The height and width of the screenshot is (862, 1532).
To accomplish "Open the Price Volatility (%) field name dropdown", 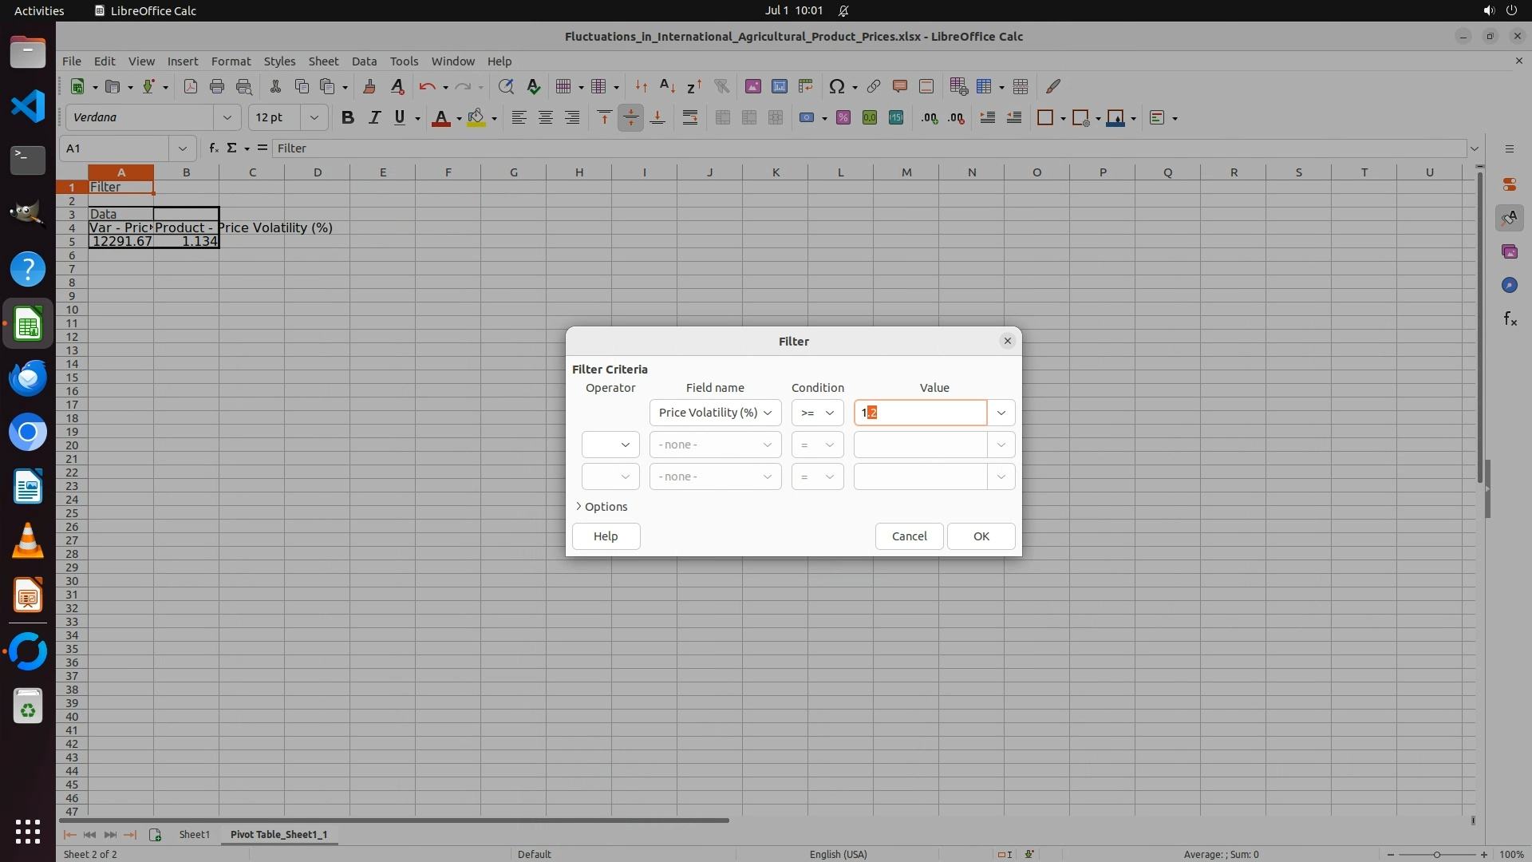I will pos(715,413).
